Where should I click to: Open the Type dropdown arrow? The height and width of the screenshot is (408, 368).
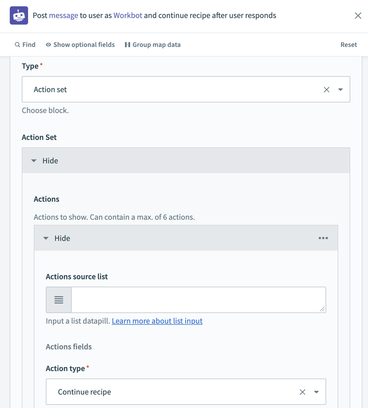pyautogui.click(x=340, y=90)
